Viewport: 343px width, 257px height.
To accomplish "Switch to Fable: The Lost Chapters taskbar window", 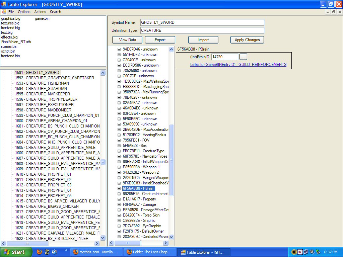I will pyautogui.click(x=149, y=252).
